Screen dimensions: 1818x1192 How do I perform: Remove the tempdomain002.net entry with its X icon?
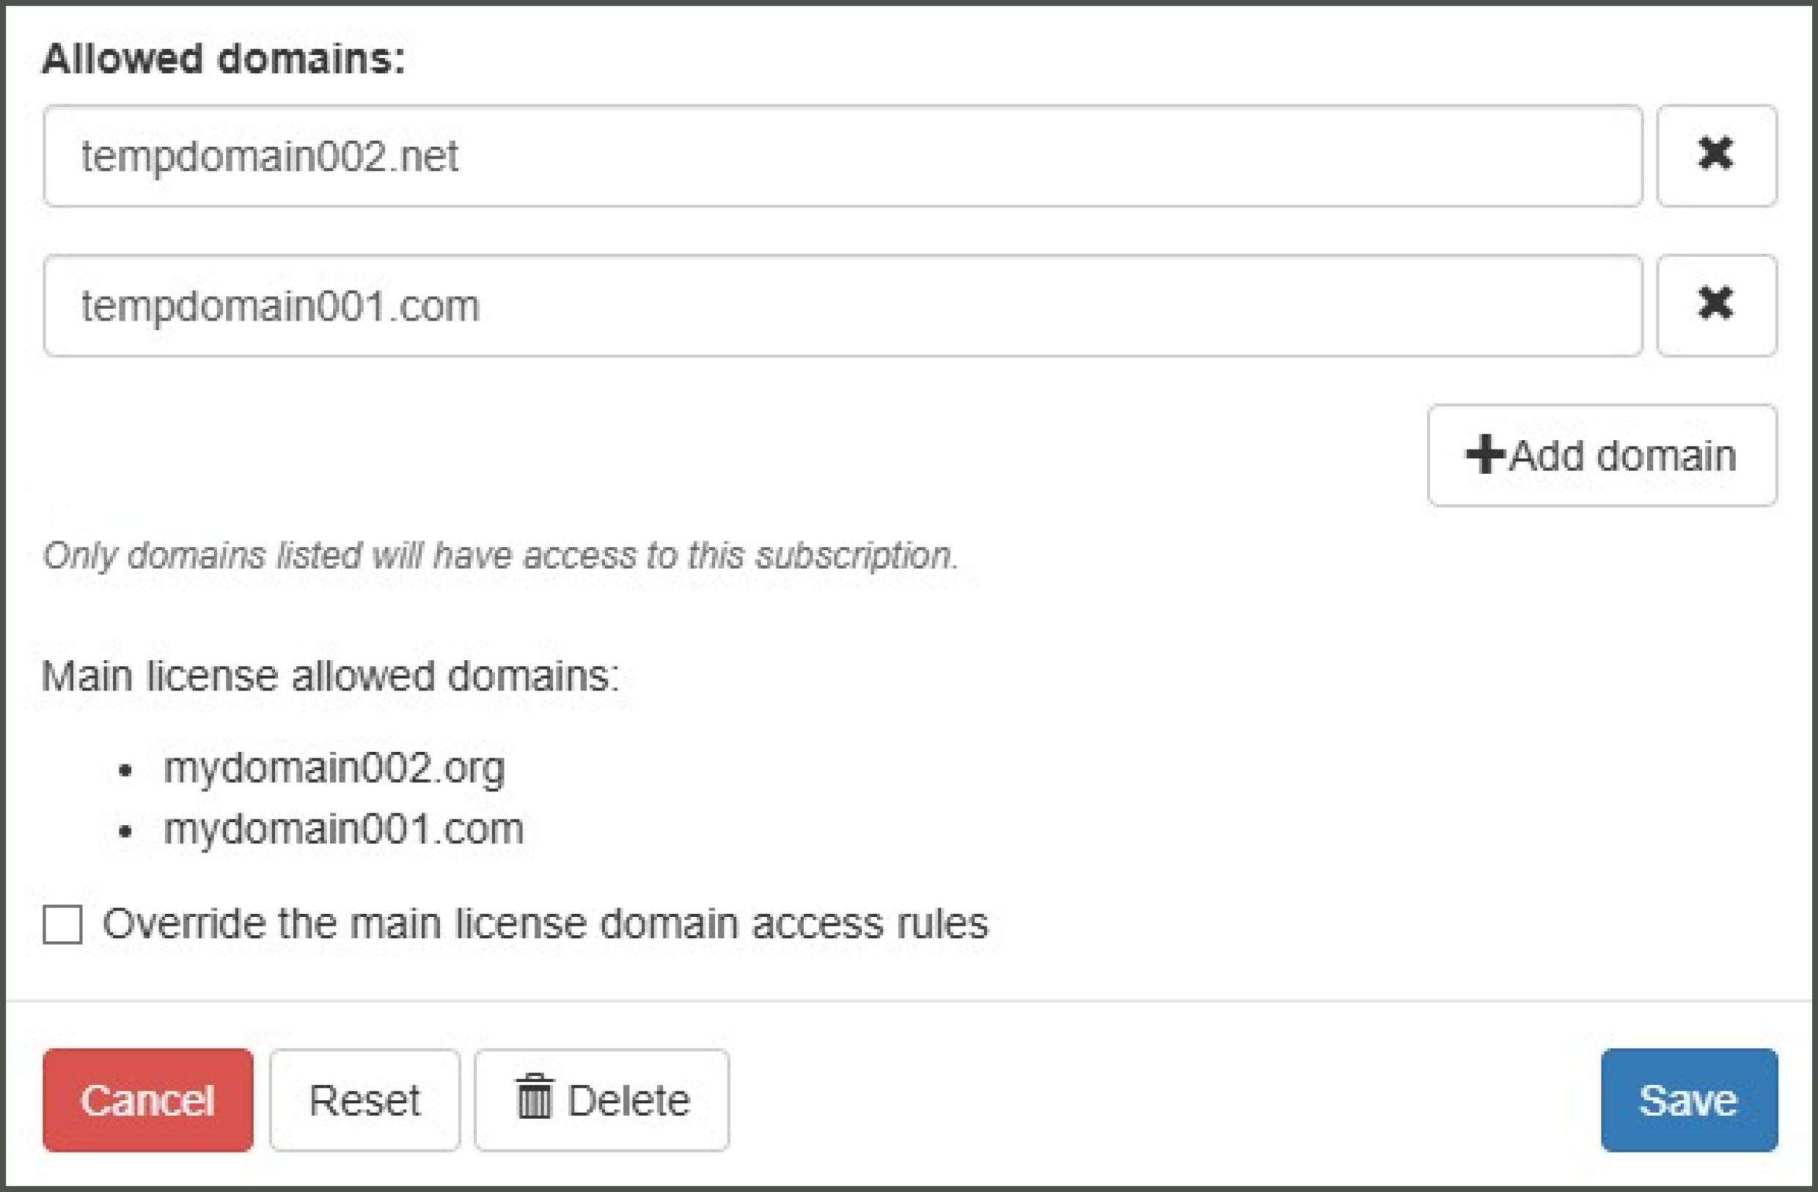[x=1716, y=156]
